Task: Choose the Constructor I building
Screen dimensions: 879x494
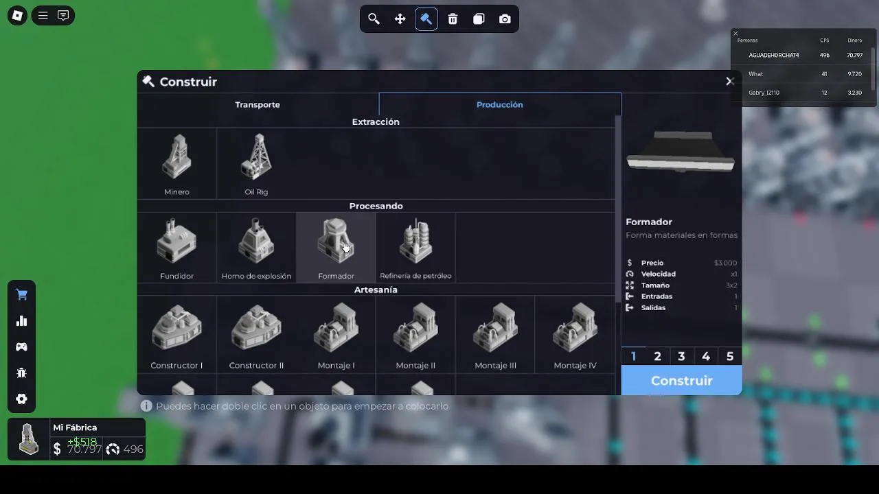Action: (176, 335)
